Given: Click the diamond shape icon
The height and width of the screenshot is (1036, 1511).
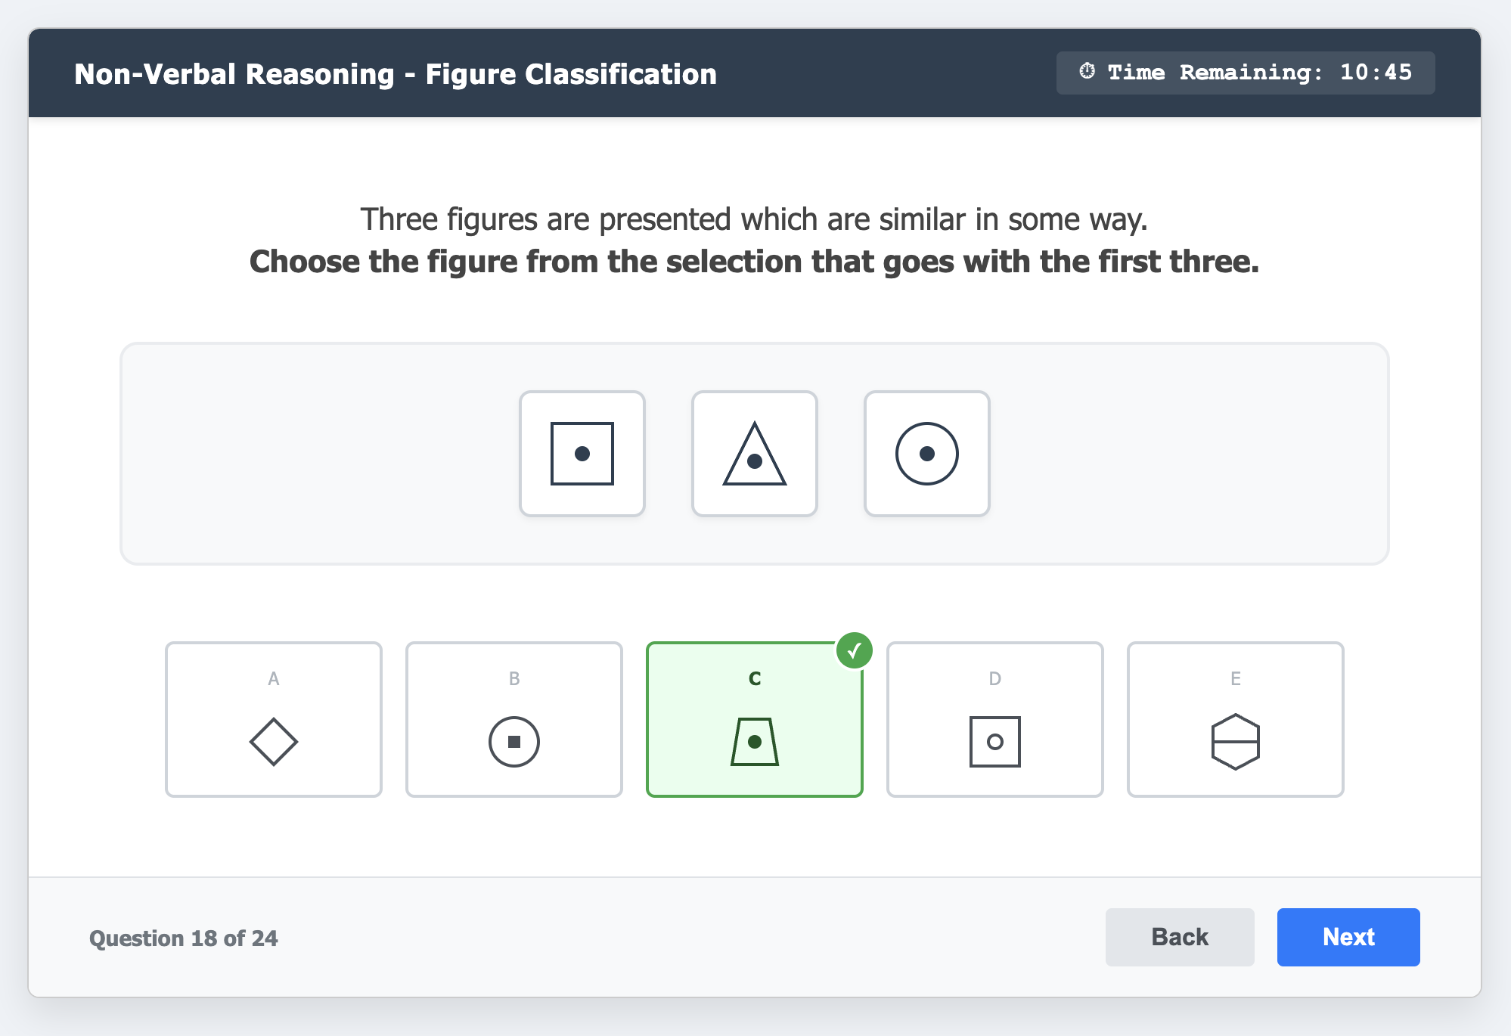Looking at the screenshot, I should (273, 742).
